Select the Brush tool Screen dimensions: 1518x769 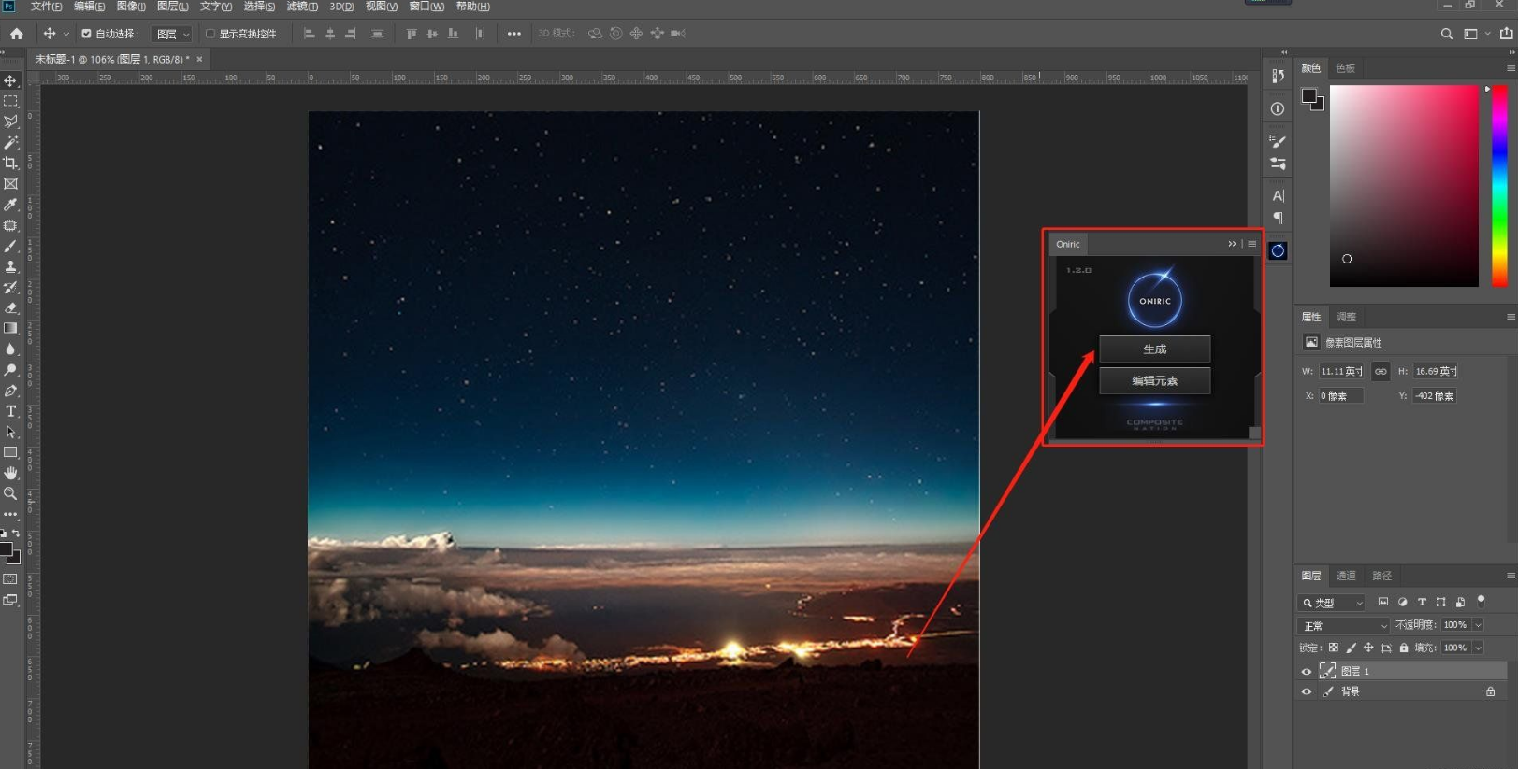point(10,246)
